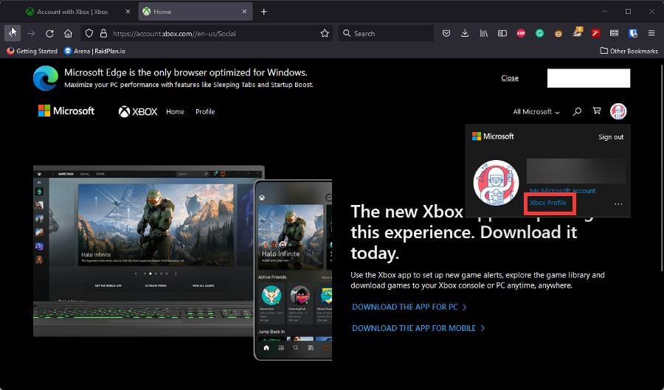664x390 pixels.
Task: Open the site search magnifier icon
Action: (x=577, y=111)
